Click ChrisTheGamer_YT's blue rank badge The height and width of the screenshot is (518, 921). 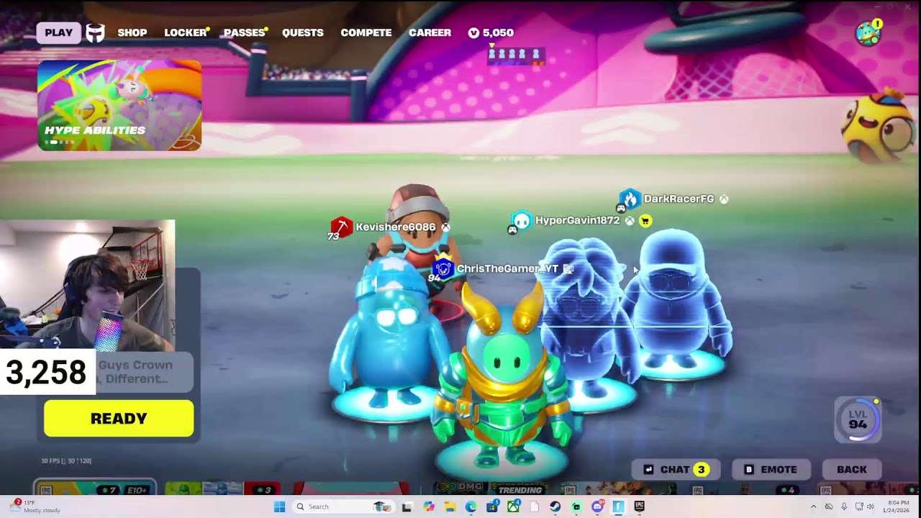[x=443, y=268]
